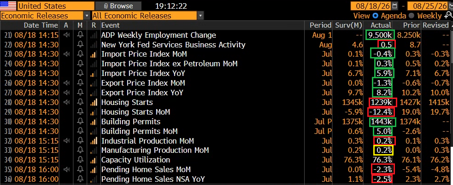Select the Agenda view radio button
The width and height of the screenshot is (453, 185).
point(375,16)
